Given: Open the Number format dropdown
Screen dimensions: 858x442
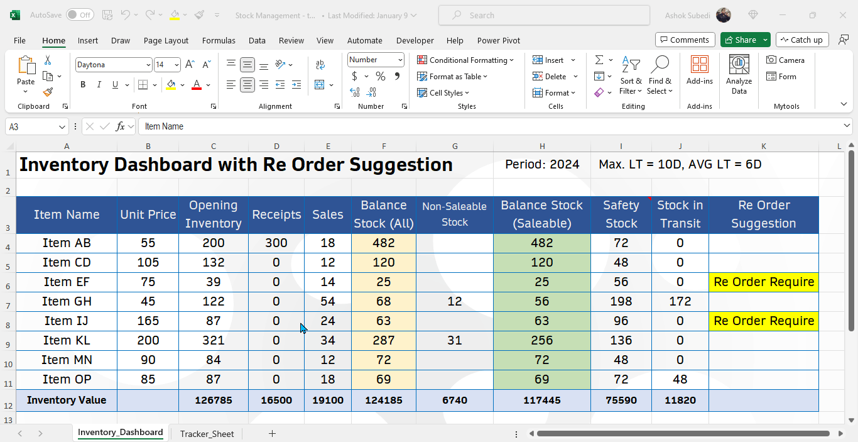Looking at the screenshot, I should pyautogui.click(x=399, y=59).
